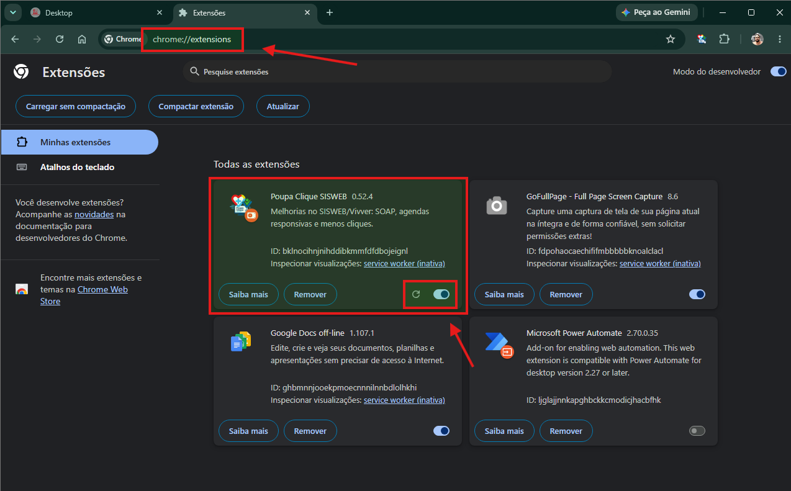Click the pinned extension icon in toolbar
This screenshot has height=491, width=791.
pos(702,39)
